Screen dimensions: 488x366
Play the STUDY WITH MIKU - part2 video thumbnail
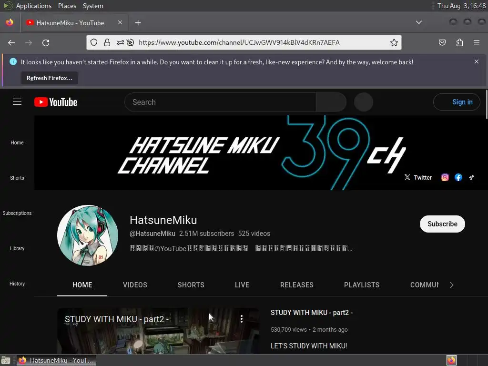click(158, 331)
